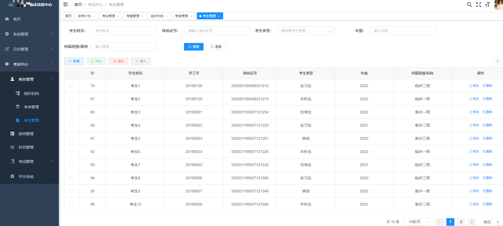Collapse the 角色管理 submenu chevron
The width and height of the screenshot is (503, 226).
point(52,79)
